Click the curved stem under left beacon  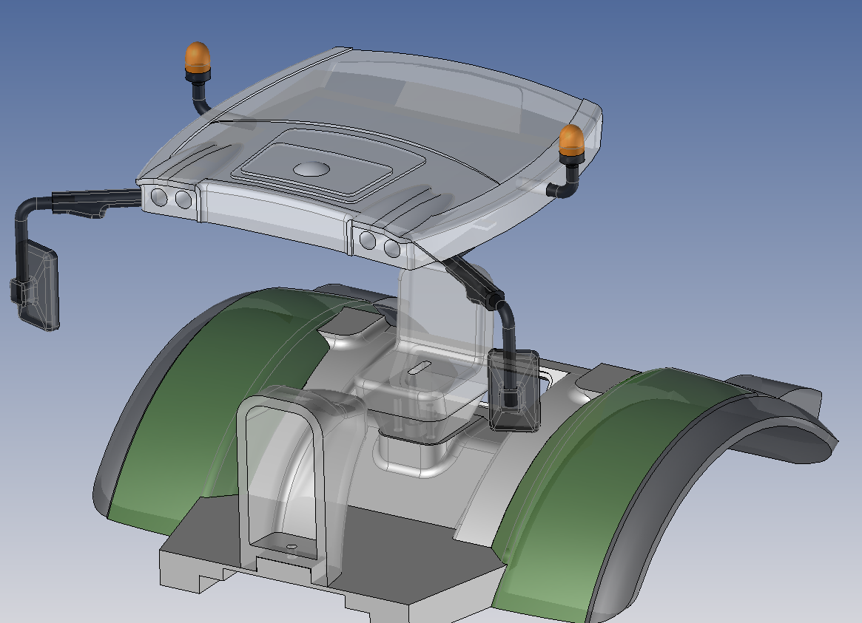point(198,96)
